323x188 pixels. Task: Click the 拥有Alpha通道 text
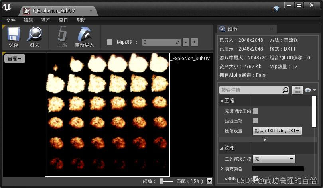click(x=243, y=75)
